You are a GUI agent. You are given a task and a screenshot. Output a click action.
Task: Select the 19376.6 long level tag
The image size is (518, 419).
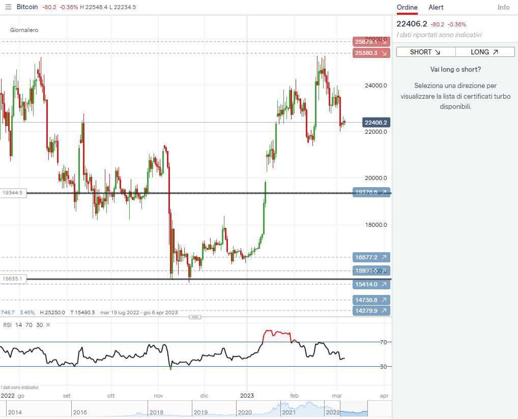(x=371, y=192)
